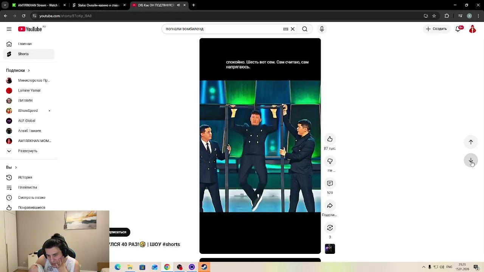Viewport: 484px width, 272px height.
Task: Go to the next Short with down arrow
Action: (x=471, y=161)
